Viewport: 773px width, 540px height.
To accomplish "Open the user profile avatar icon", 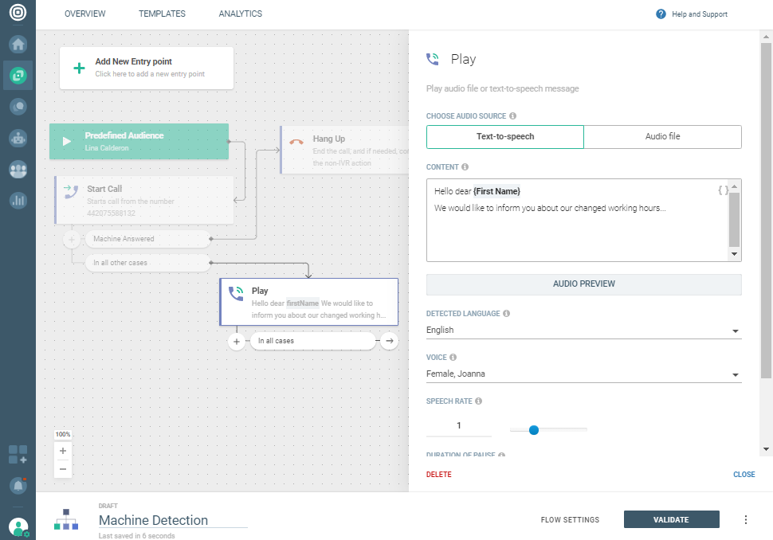I will click(18, 526).
